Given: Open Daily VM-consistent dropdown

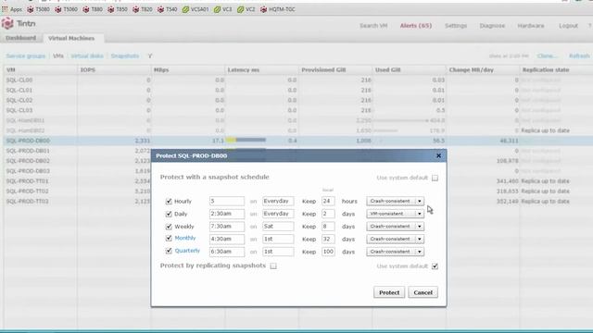Looking at the screenshot, I should (395, 214).
